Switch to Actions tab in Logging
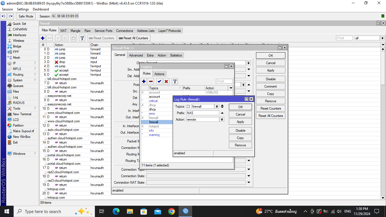The width and height of the screenshot is (386, 217). pyautogui.click(x=159, y=74)
